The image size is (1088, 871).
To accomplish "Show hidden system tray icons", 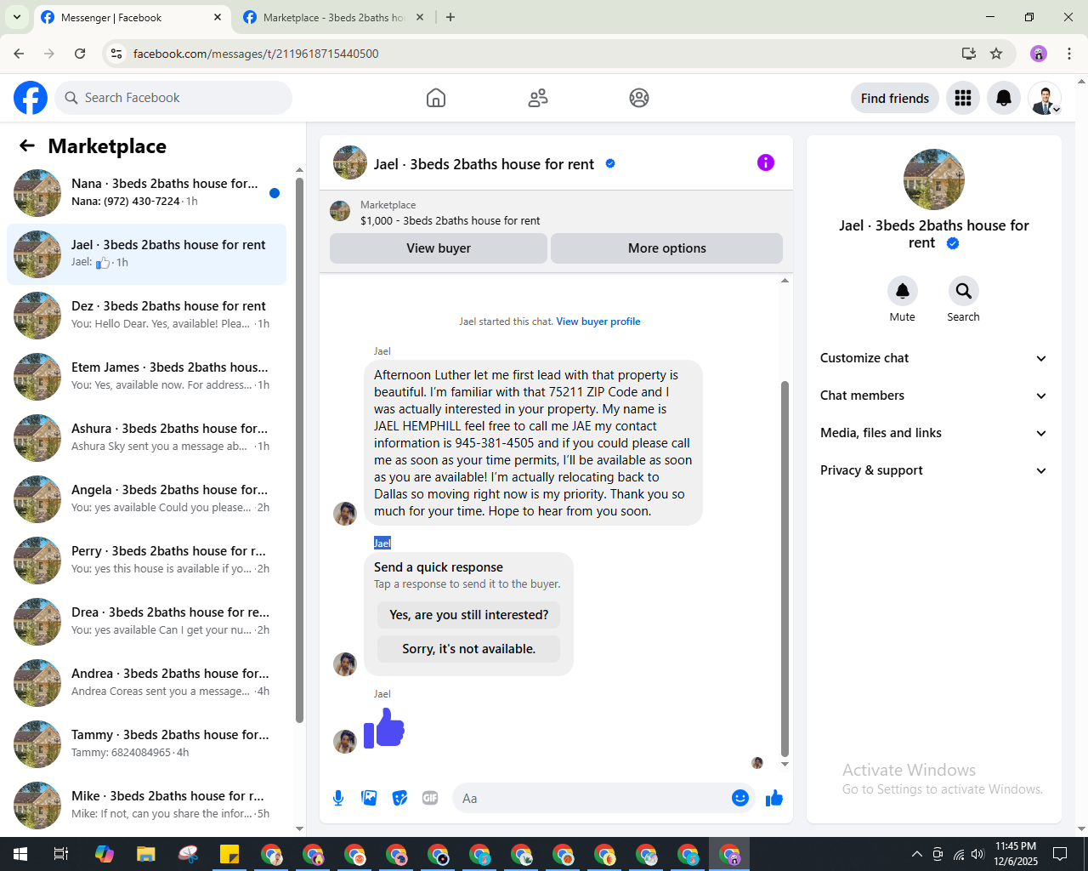I will pos(916,854).
